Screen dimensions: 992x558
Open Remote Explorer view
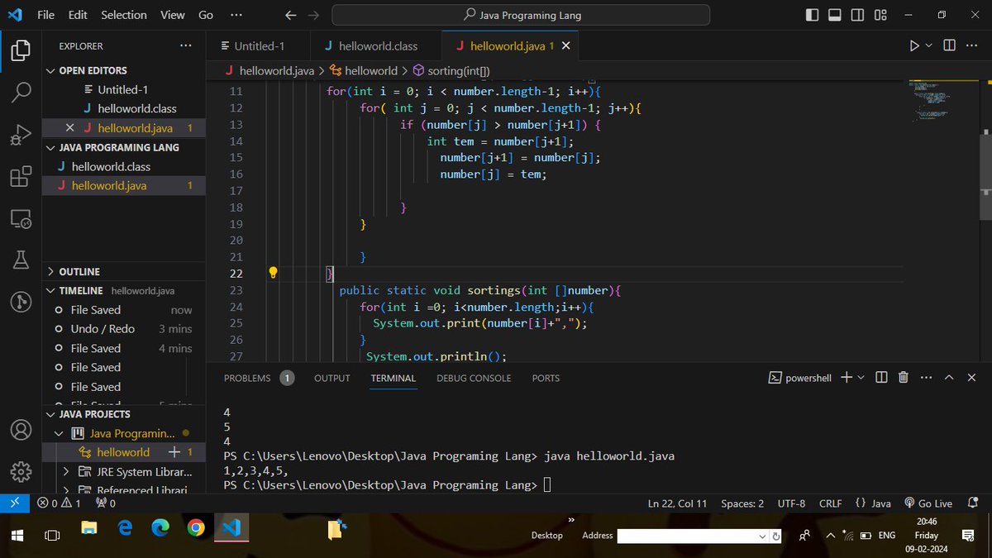click(x=21, y=219)
